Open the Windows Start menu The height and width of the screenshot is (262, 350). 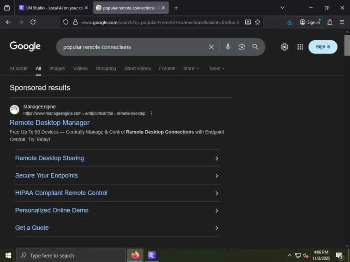pos(8,255)
